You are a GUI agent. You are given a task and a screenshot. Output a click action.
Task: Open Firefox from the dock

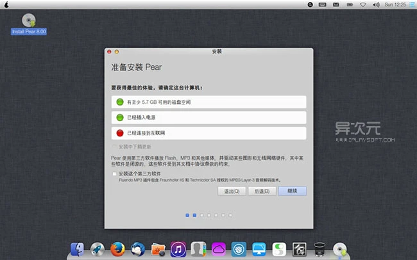pyautogui.click(x=117, y=249)
